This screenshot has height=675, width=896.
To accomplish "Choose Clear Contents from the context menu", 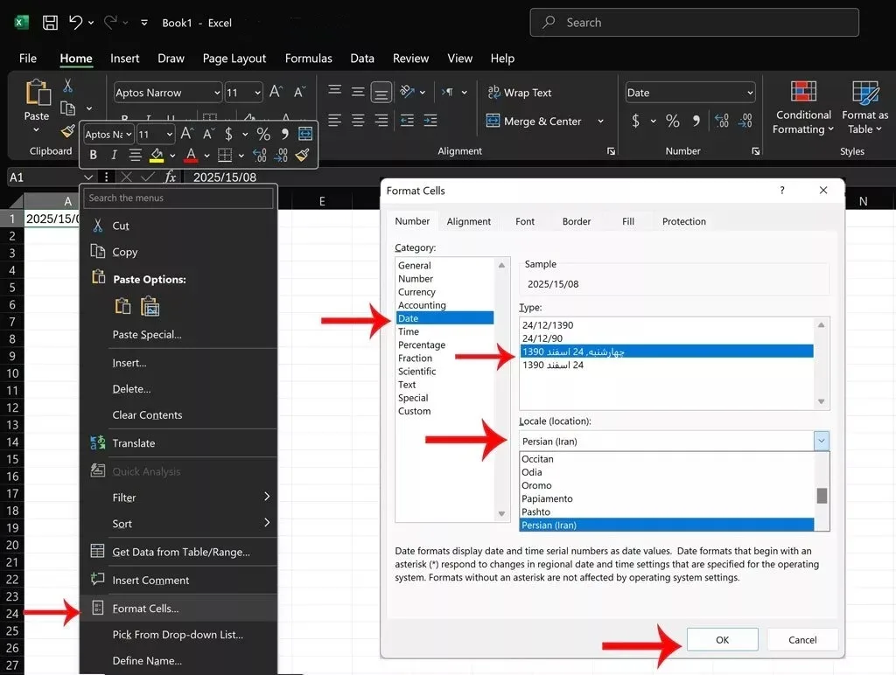I will coord(178,415).
